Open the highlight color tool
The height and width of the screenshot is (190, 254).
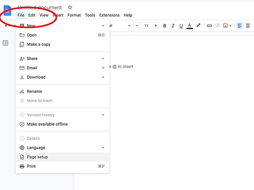click(198, 26)
